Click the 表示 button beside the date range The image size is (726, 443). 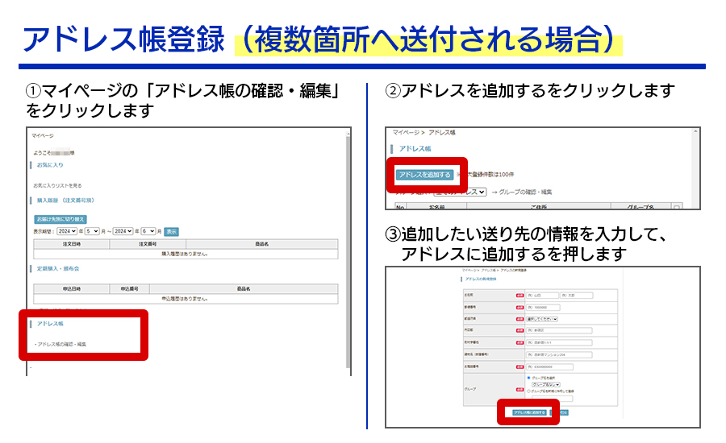pyautogui.click(x=171, y=232)
